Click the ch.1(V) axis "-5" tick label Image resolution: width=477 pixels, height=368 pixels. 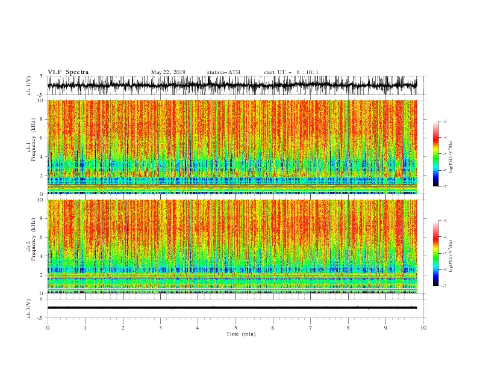point(41,95)
